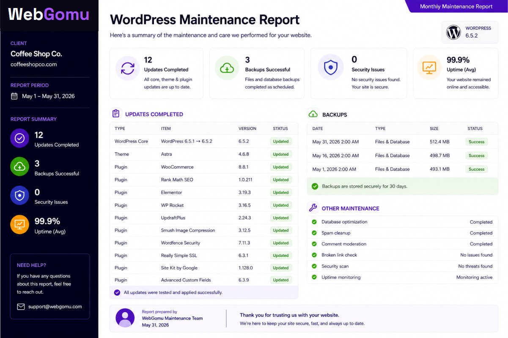Click the DATE column header in backups table
The height and width of the screenshot is (338, 508).
(318, 128)
